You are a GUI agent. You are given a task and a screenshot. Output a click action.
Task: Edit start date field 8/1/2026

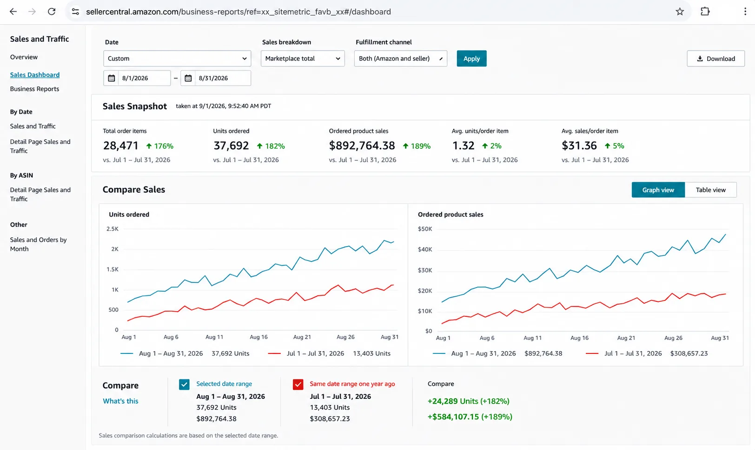click(x=144, y=78)
